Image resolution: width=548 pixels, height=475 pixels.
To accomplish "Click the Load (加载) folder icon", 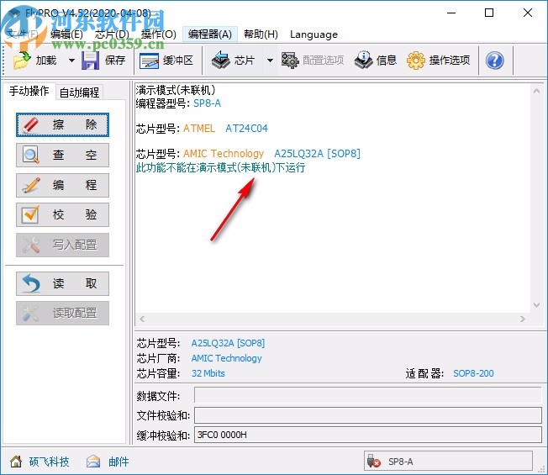I will tap(22, 61).
